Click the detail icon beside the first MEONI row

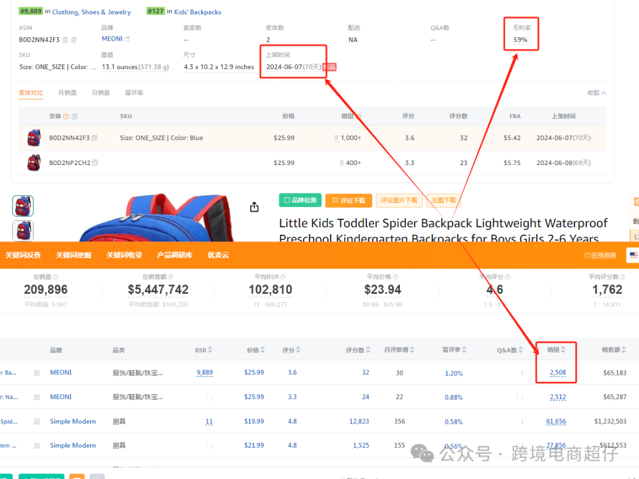tap(37, 373)
